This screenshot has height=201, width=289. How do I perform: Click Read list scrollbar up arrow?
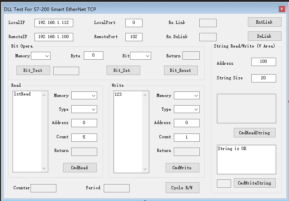[x=44, y=95]
